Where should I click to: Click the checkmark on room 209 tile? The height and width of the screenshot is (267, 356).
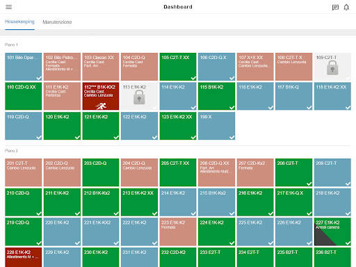tap(348, 184)
